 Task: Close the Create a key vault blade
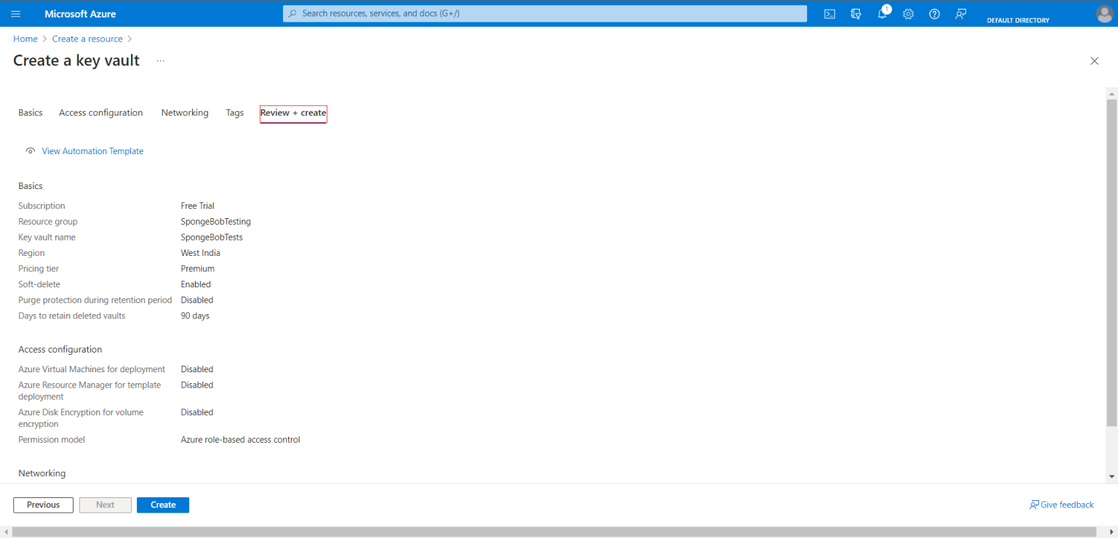point(1094,61)
